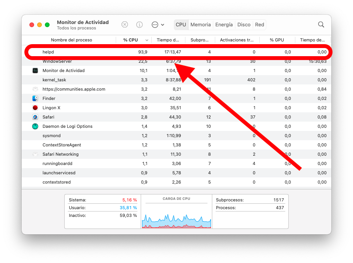Select the Daemon de Logi Options icon
353x263 pixels.
[x=35, y=126]
